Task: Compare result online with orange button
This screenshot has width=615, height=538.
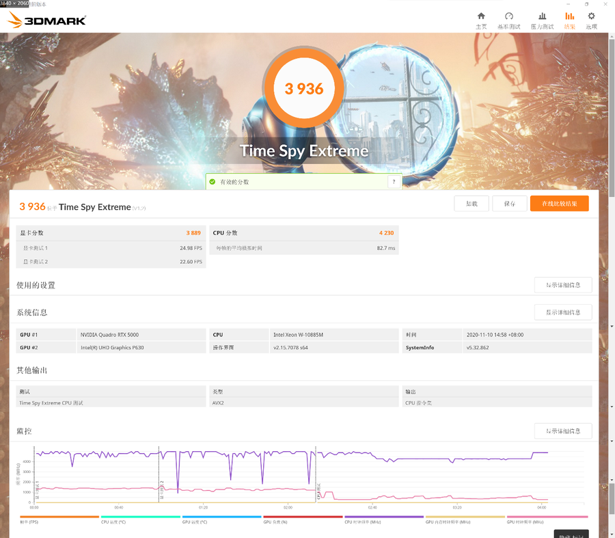Action: [x=559, y=204]
